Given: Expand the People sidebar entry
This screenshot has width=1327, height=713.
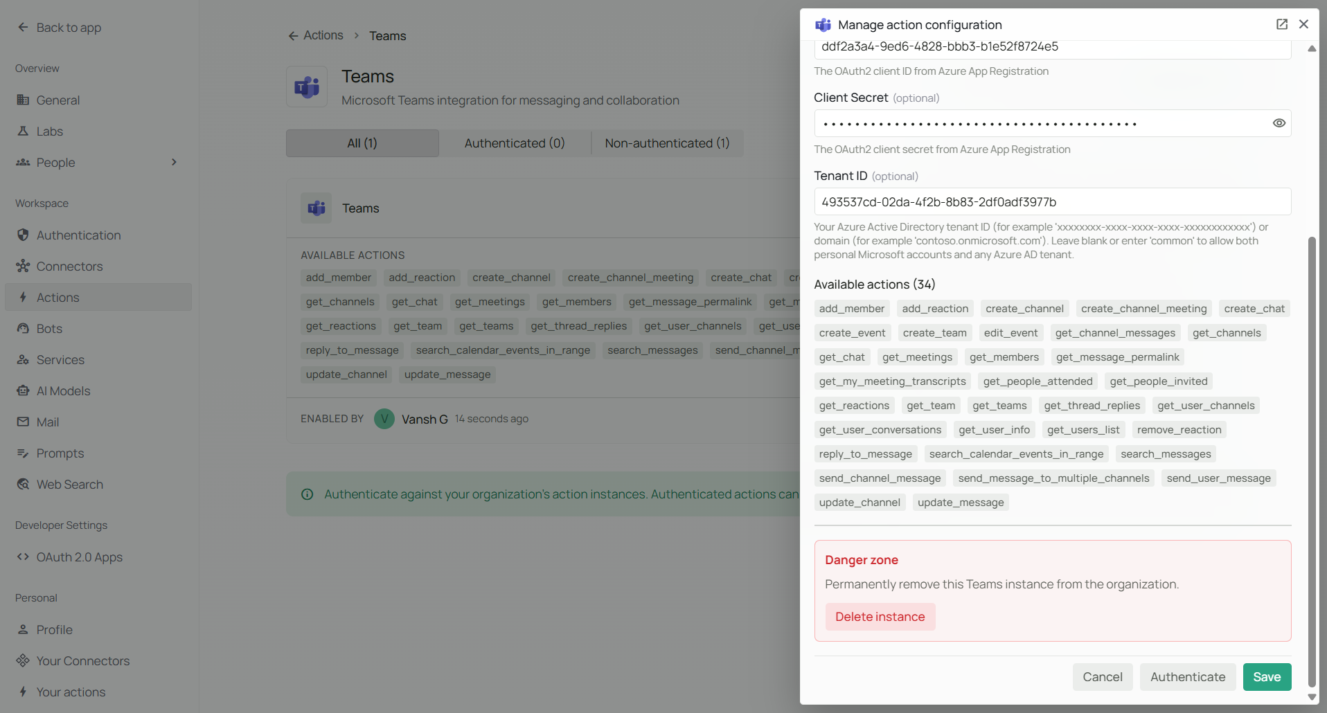Looking at the screenshot, I should [174, 162].
